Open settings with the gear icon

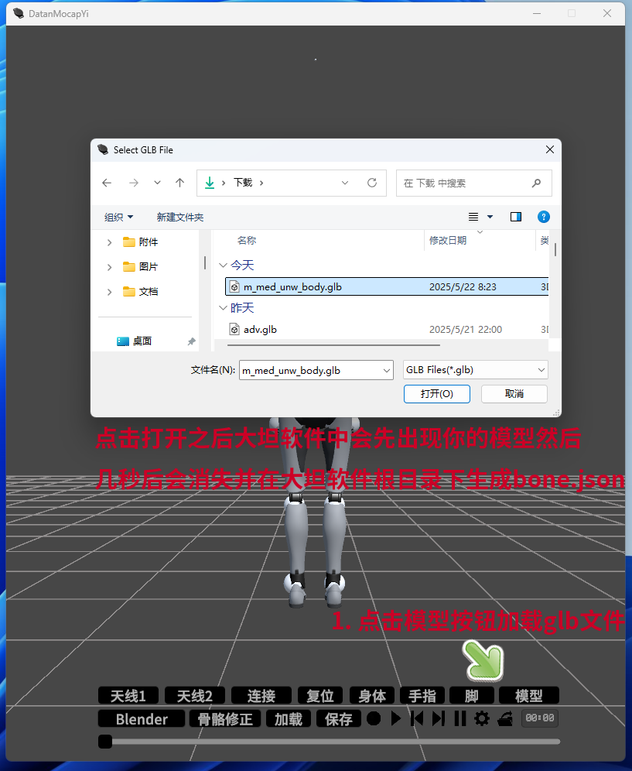(x=482, y=718)
